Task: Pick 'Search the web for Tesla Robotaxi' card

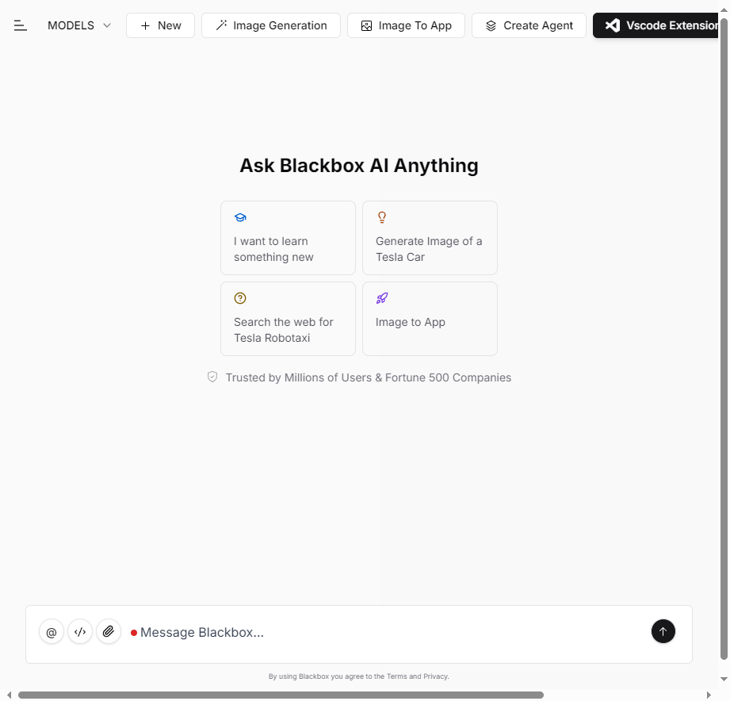Action: tap(289, 319)
